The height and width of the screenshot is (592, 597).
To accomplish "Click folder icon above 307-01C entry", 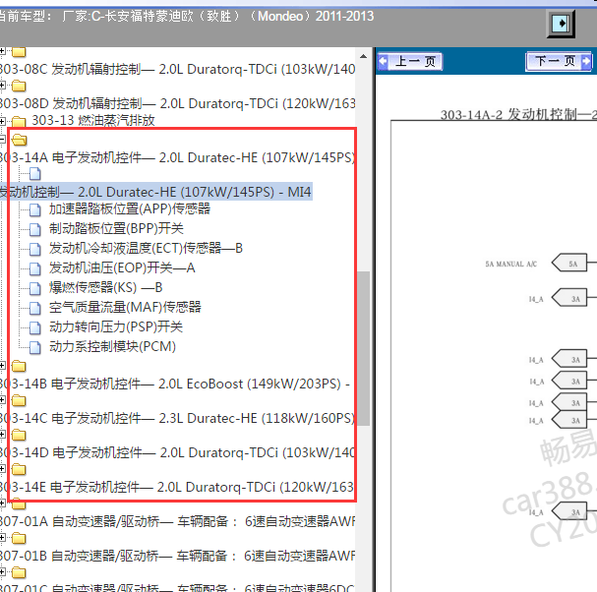I will point(19,572).
